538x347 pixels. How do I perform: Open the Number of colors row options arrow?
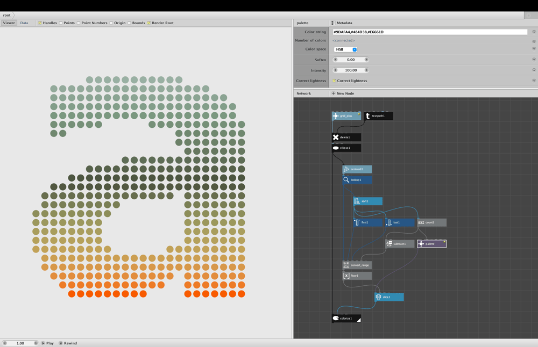click(x=534, y=41)
